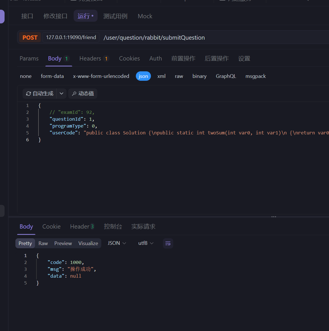
Task: Click the "code": 1000 response line
Action: coord(66,263)
